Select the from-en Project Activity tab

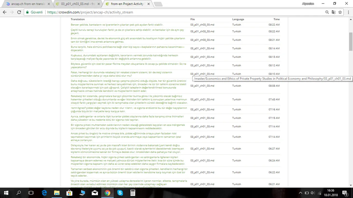pyautogui.click(x=127, y=4)
